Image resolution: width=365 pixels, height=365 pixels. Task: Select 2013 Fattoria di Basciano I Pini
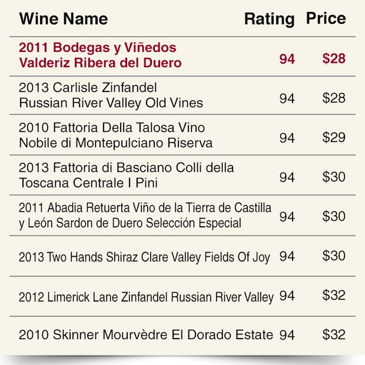(126, 175)
